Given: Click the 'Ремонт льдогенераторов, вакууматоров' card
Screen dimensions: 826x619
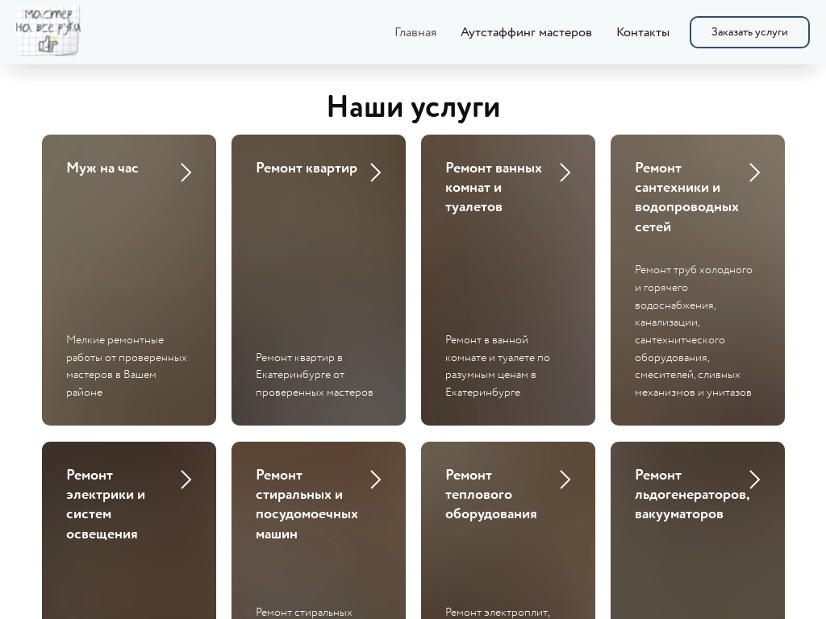Looking at the screenshot, I should click(x=698, y=532).
